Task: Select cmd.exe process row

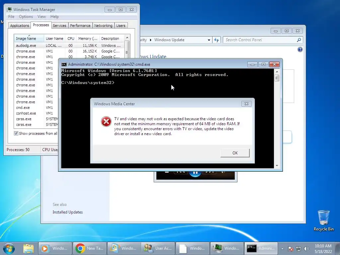Action: coord(37,108)
